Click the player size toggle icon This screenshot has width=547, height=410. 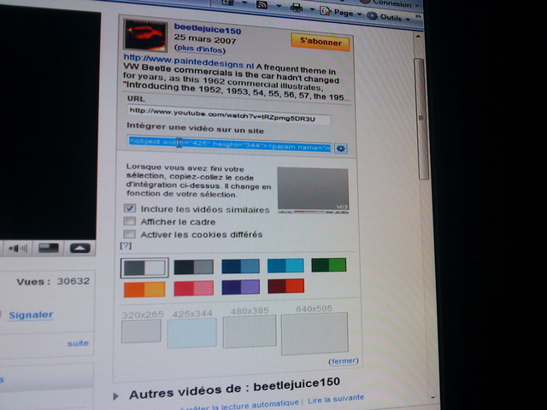[49, 249]
